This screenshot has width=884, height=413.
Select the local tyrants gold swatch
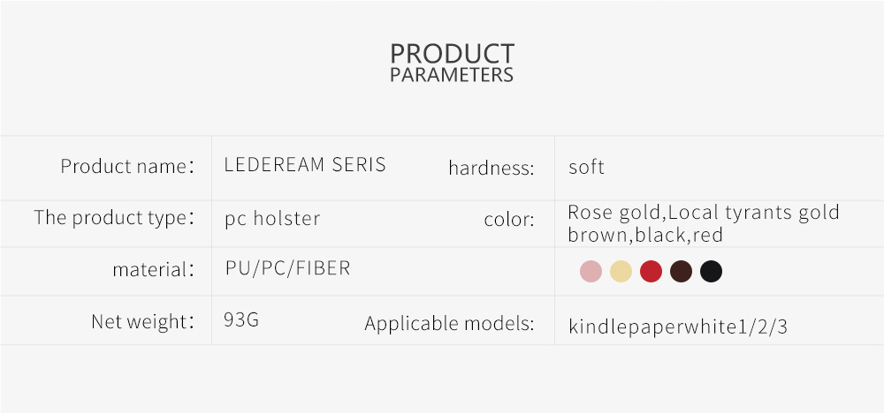coord(621,271)
